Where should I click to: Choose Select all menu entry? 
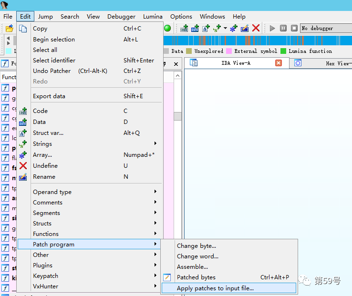click(x=90, y=50)
